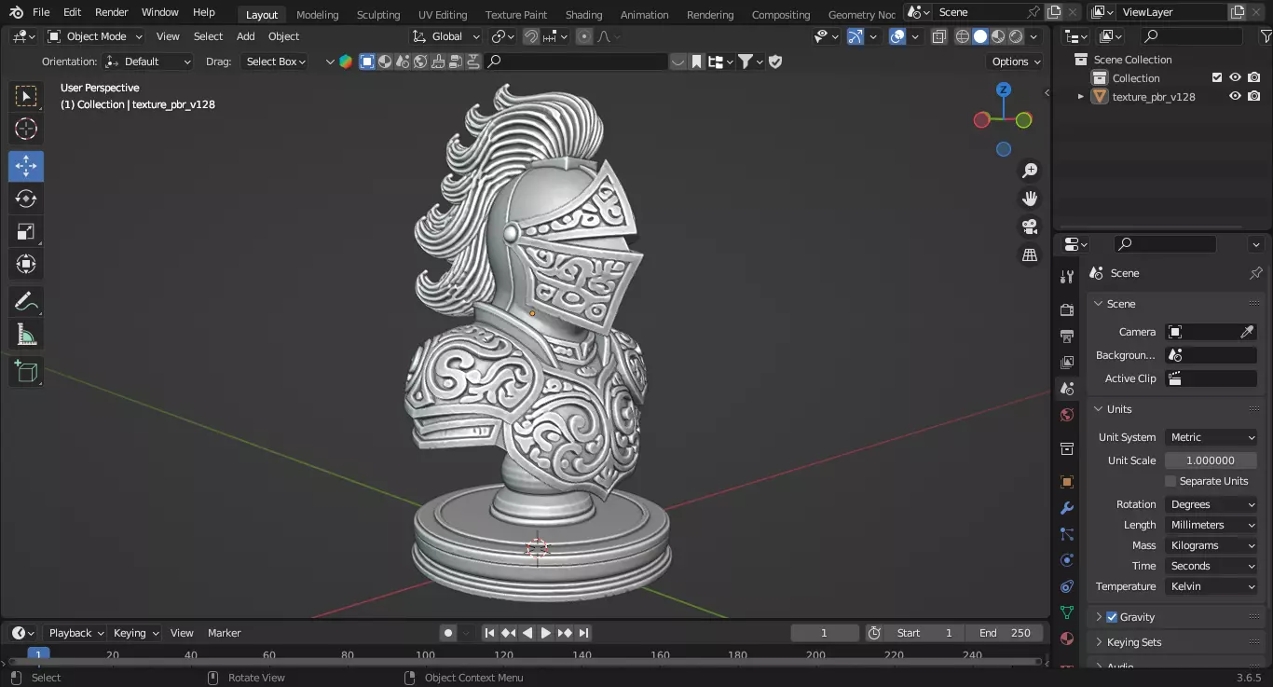The height and width of the screenshot is (687, 1273).
Task: Open the Physics properties tab
Action: [1067, 560]
